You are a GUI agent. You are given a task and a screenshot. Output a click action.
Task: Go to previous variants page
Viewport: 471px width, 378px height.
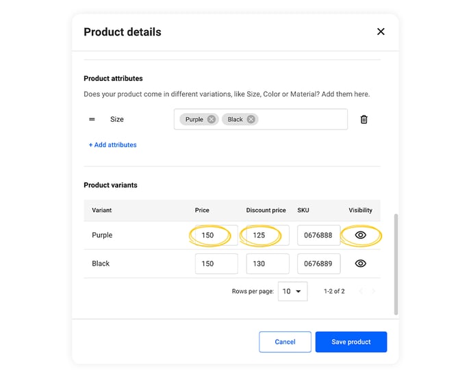click(361, 291)
